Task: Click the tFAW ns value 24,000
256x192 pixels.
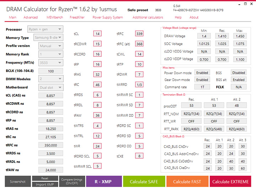Action: click(x=51, y=170)
